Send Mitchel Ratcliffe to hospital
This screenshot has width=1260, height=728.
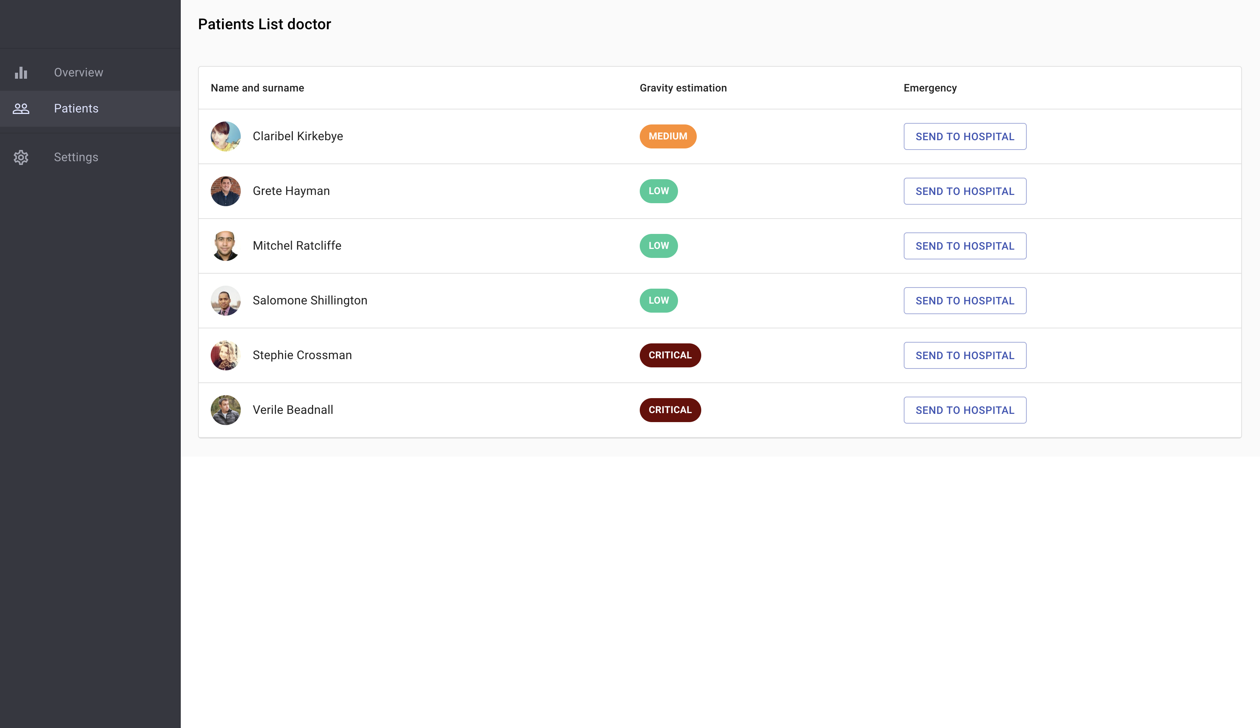point(964,246)
